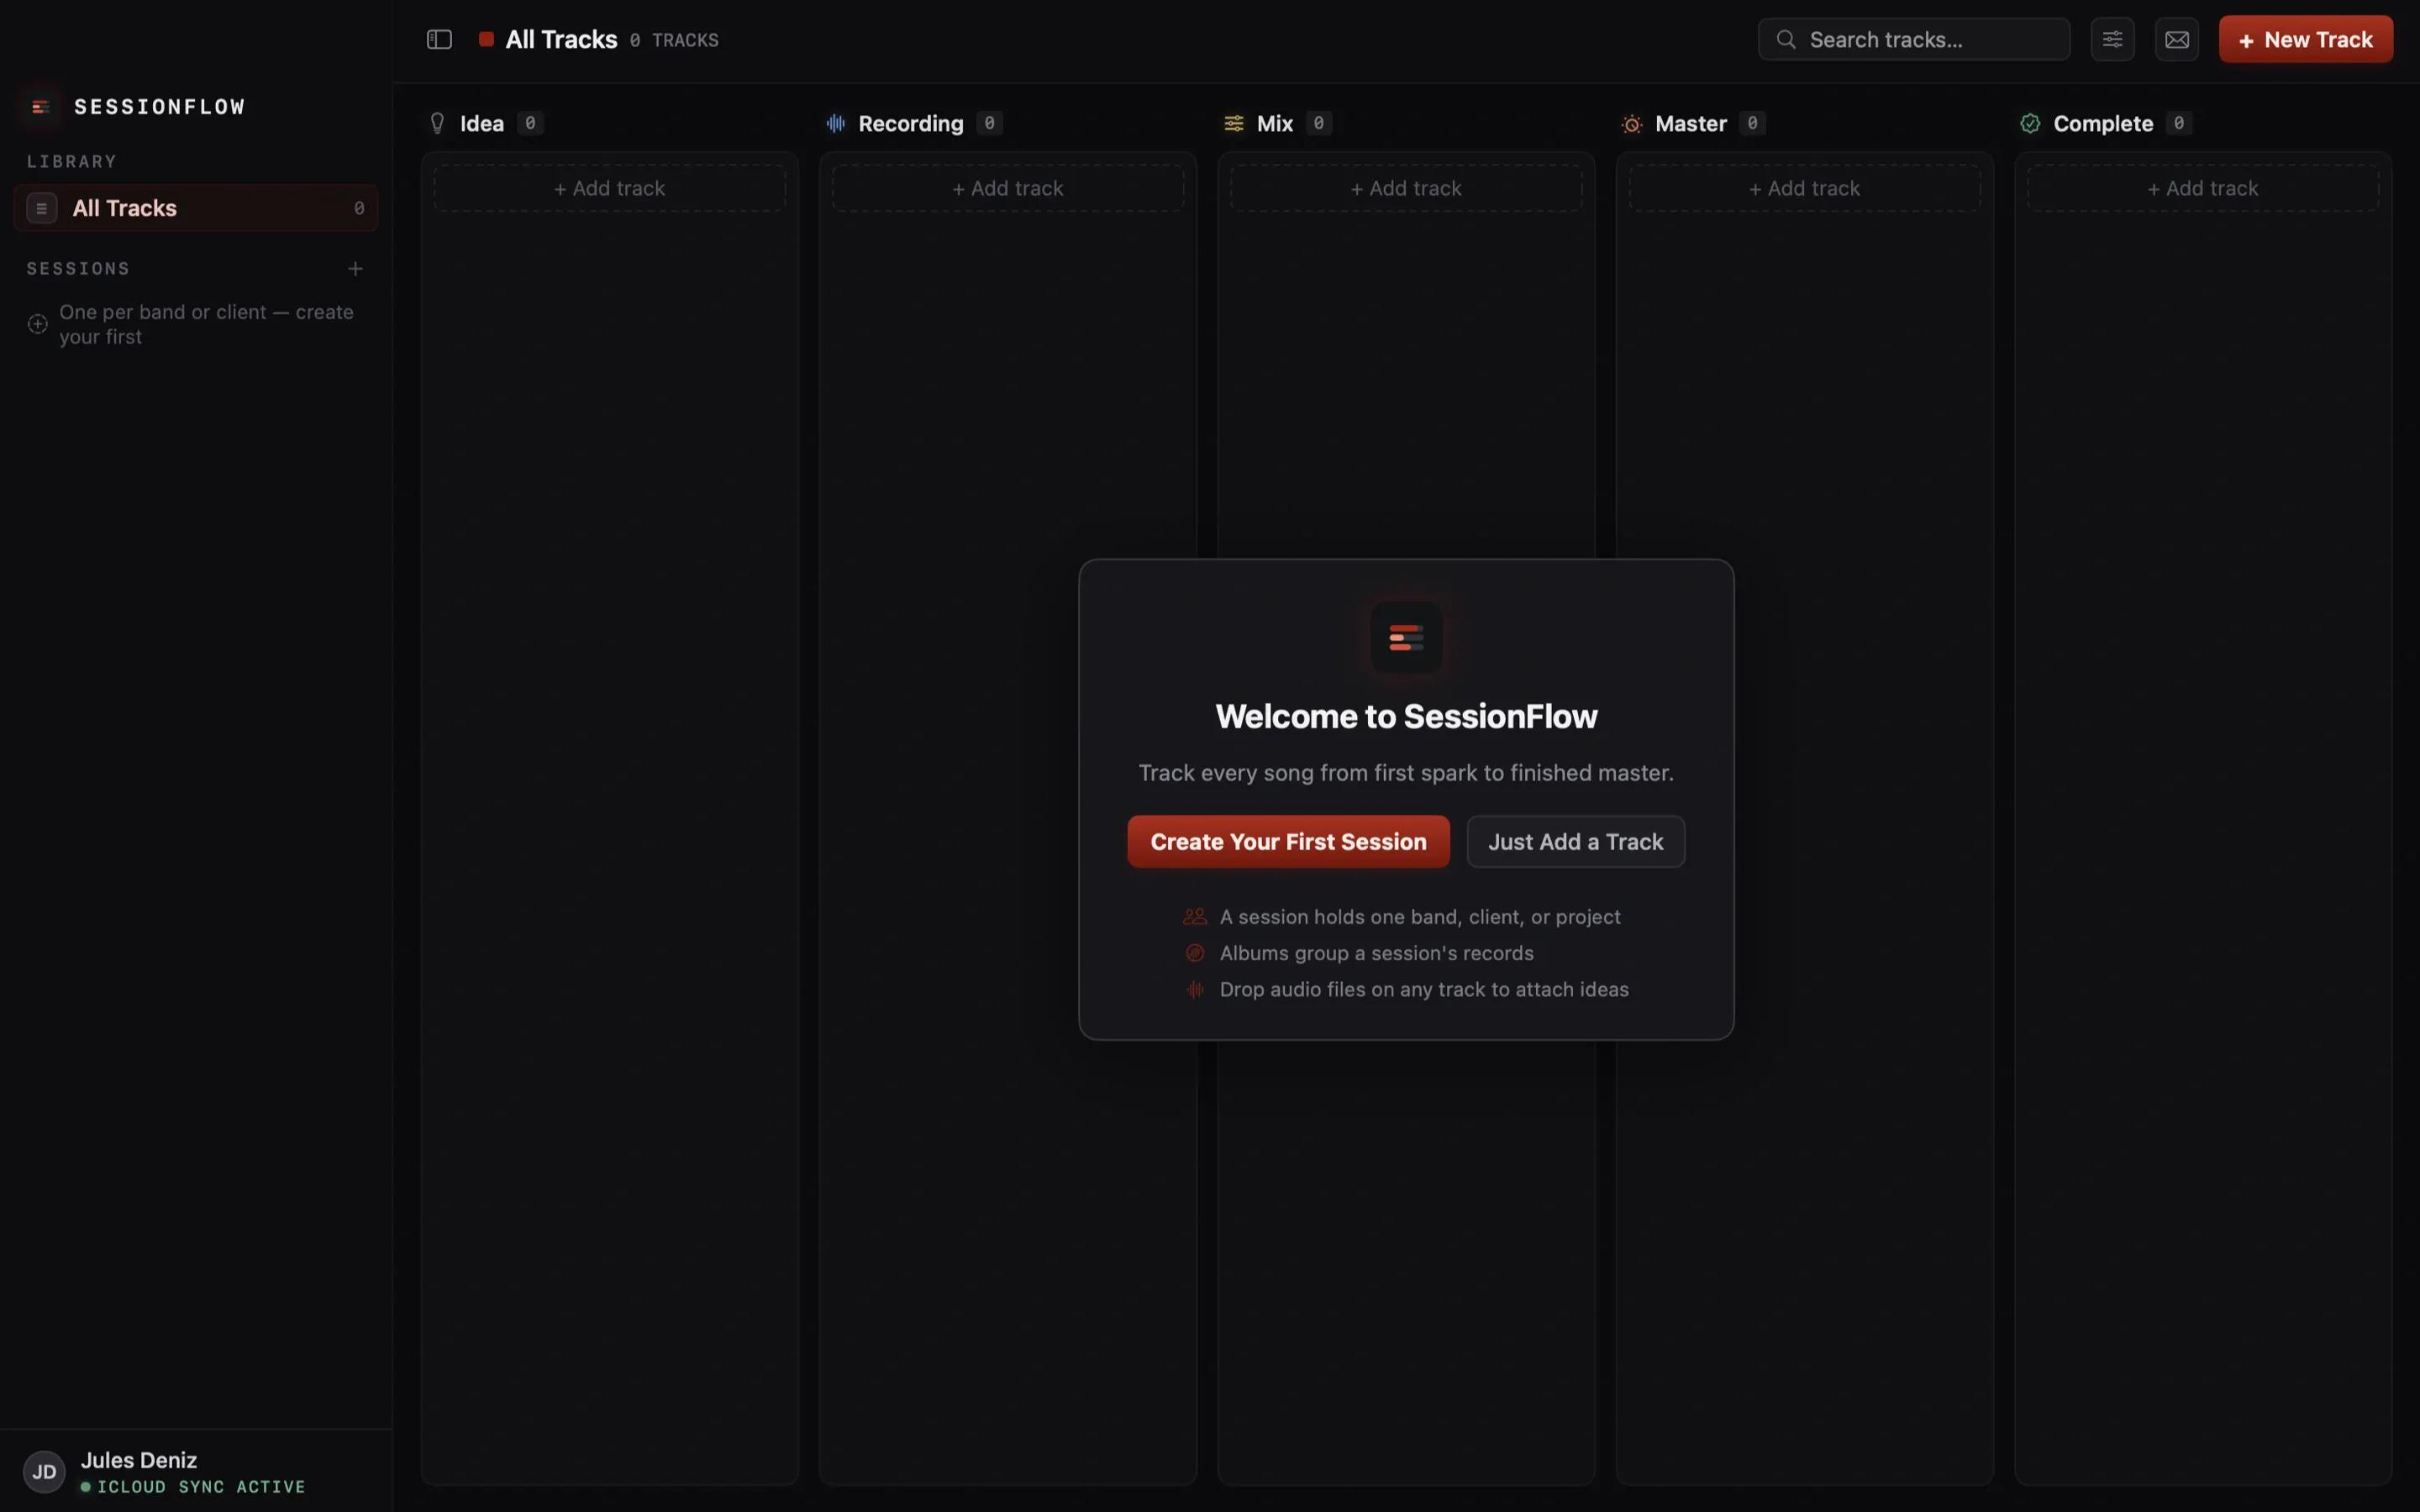2420x1512 pixels.
Task: Click the circled plus beside create-your-first hint
Action: click(37, 324)
